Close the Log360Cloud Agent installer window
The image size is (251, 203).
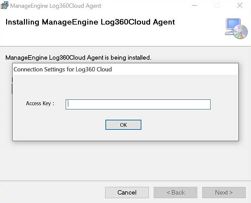click(x=240, y=5)
